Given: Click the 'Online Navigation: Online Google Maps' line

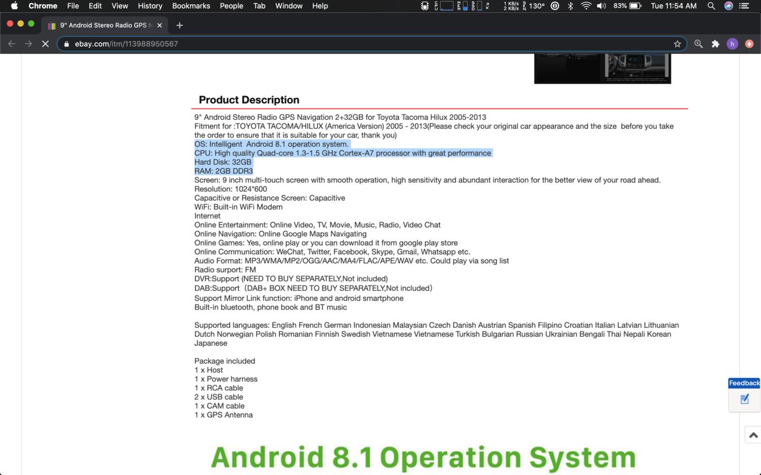Looking at the screenshot, I should pyautogui.click(x=281, y=234).
